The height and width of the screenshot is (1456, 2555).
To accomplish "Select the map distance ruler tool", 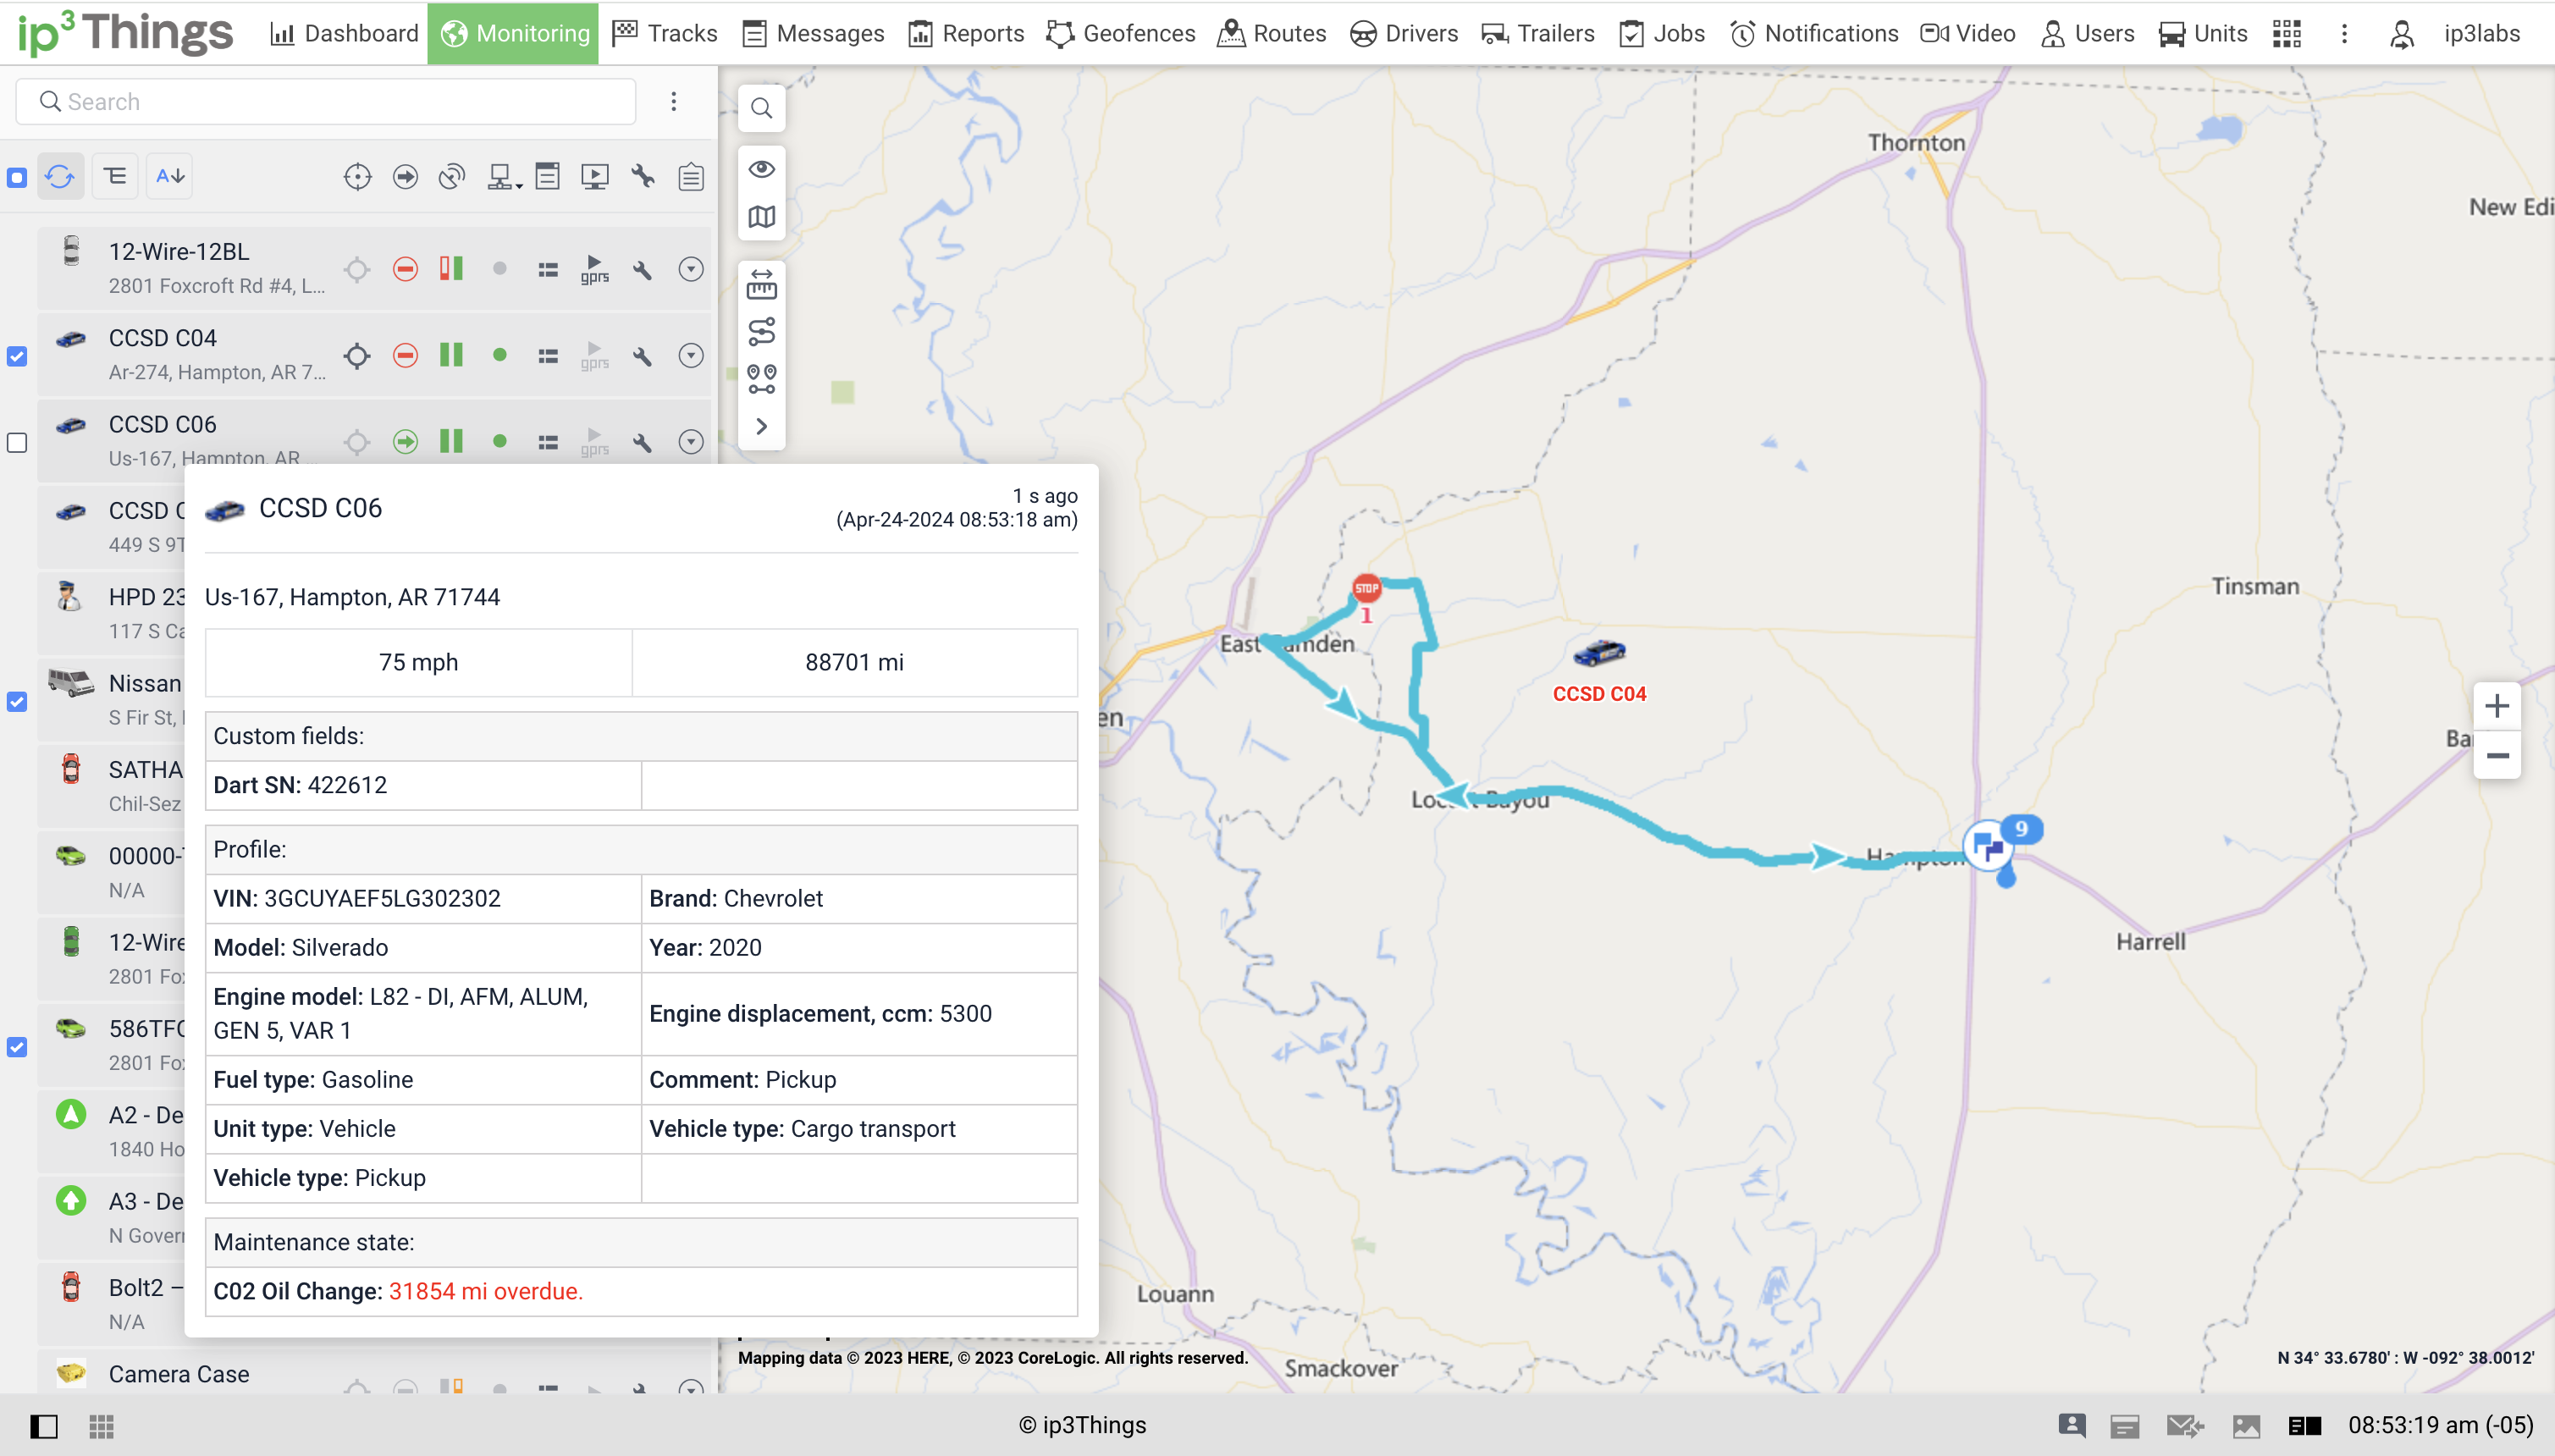I will pos(762,285).
